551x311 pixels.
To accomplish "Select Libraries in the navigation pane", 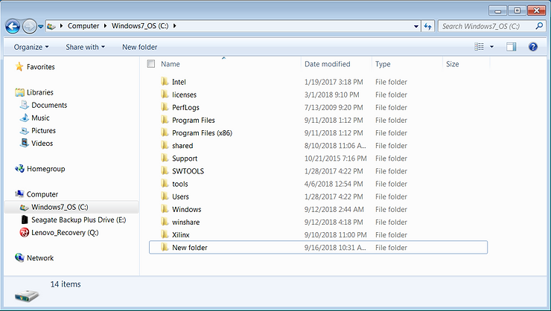I will coord(40,92).
